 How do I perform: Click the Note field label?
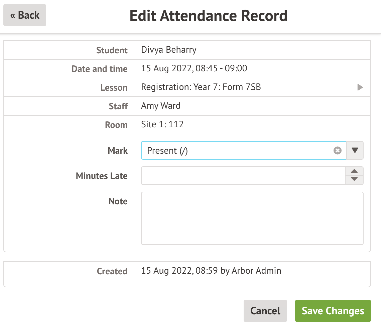118,201
